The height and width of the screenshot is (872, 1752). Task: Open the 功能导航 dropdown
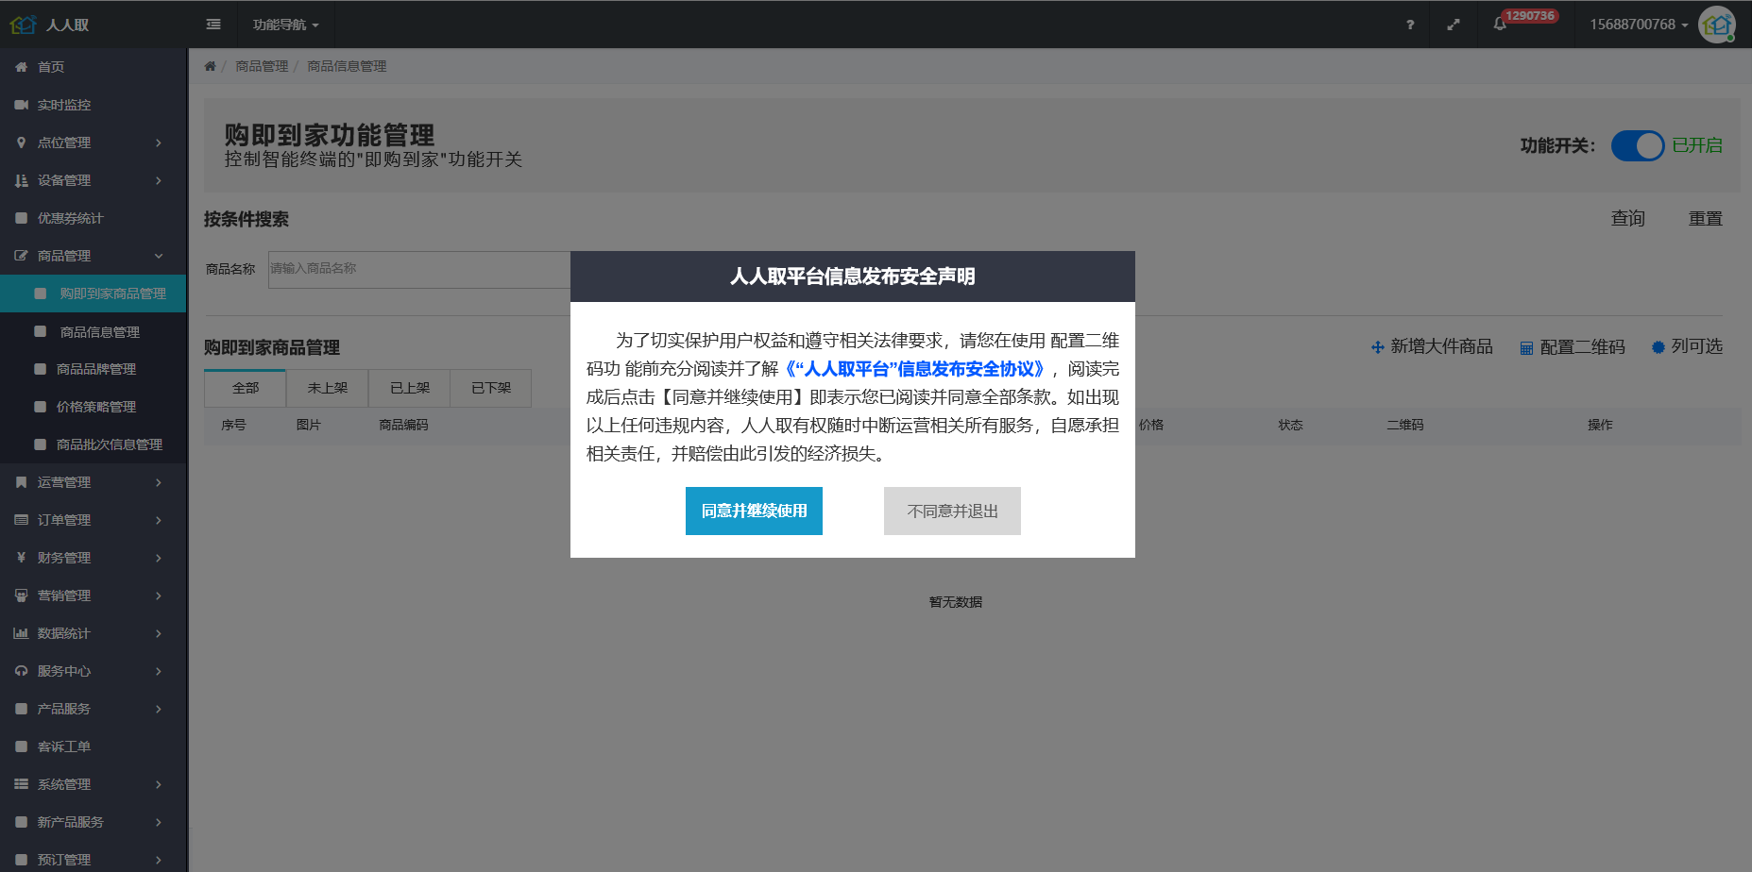point(285,25)
